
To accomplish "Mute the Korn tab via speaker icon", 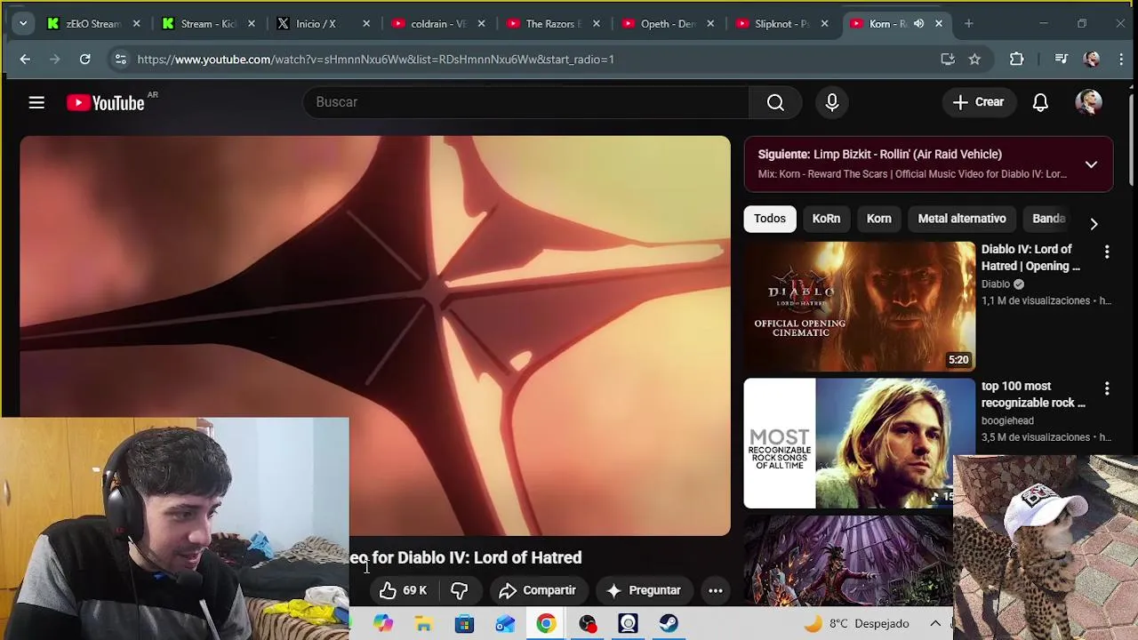I will click(919, 24).
